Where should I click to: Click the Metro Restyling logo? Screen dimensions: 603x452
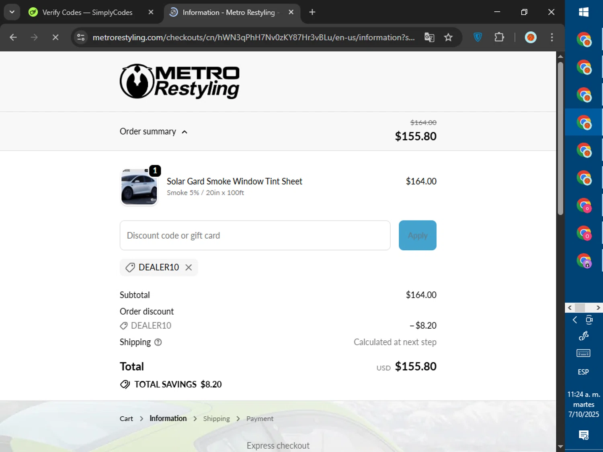coord(180,82)
